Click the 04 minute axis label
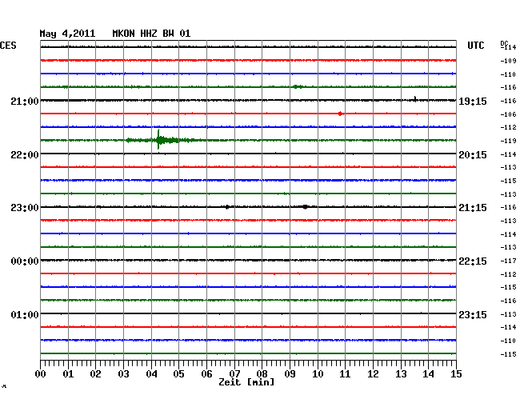 [x=151, y=374]
